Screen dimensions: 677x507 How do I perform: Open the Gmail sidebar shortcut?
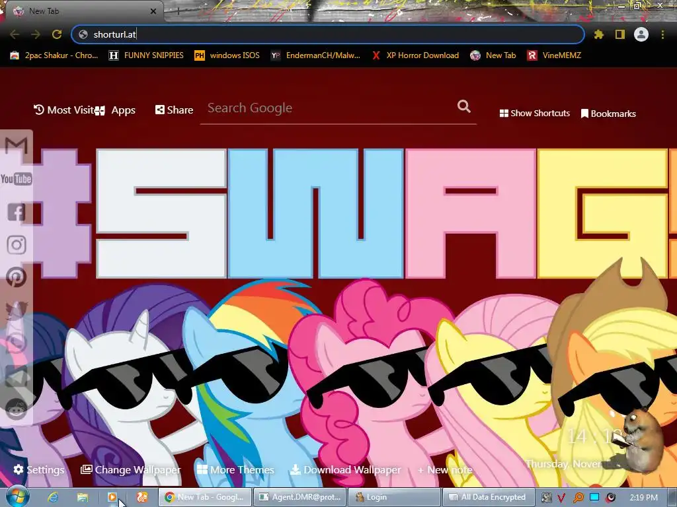[17, 146]
